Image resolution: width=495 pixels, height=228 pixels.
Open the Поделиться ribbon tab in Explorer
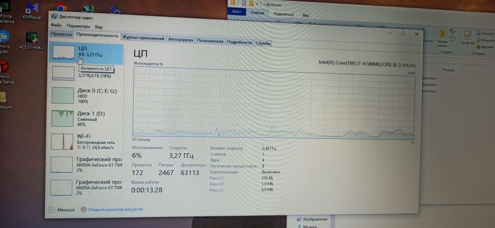pos(284,14)
